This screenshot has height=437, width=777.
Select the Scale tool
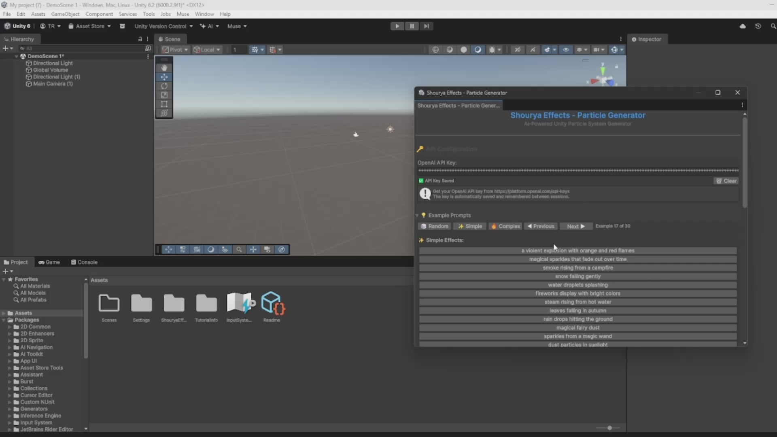[164, 95]
